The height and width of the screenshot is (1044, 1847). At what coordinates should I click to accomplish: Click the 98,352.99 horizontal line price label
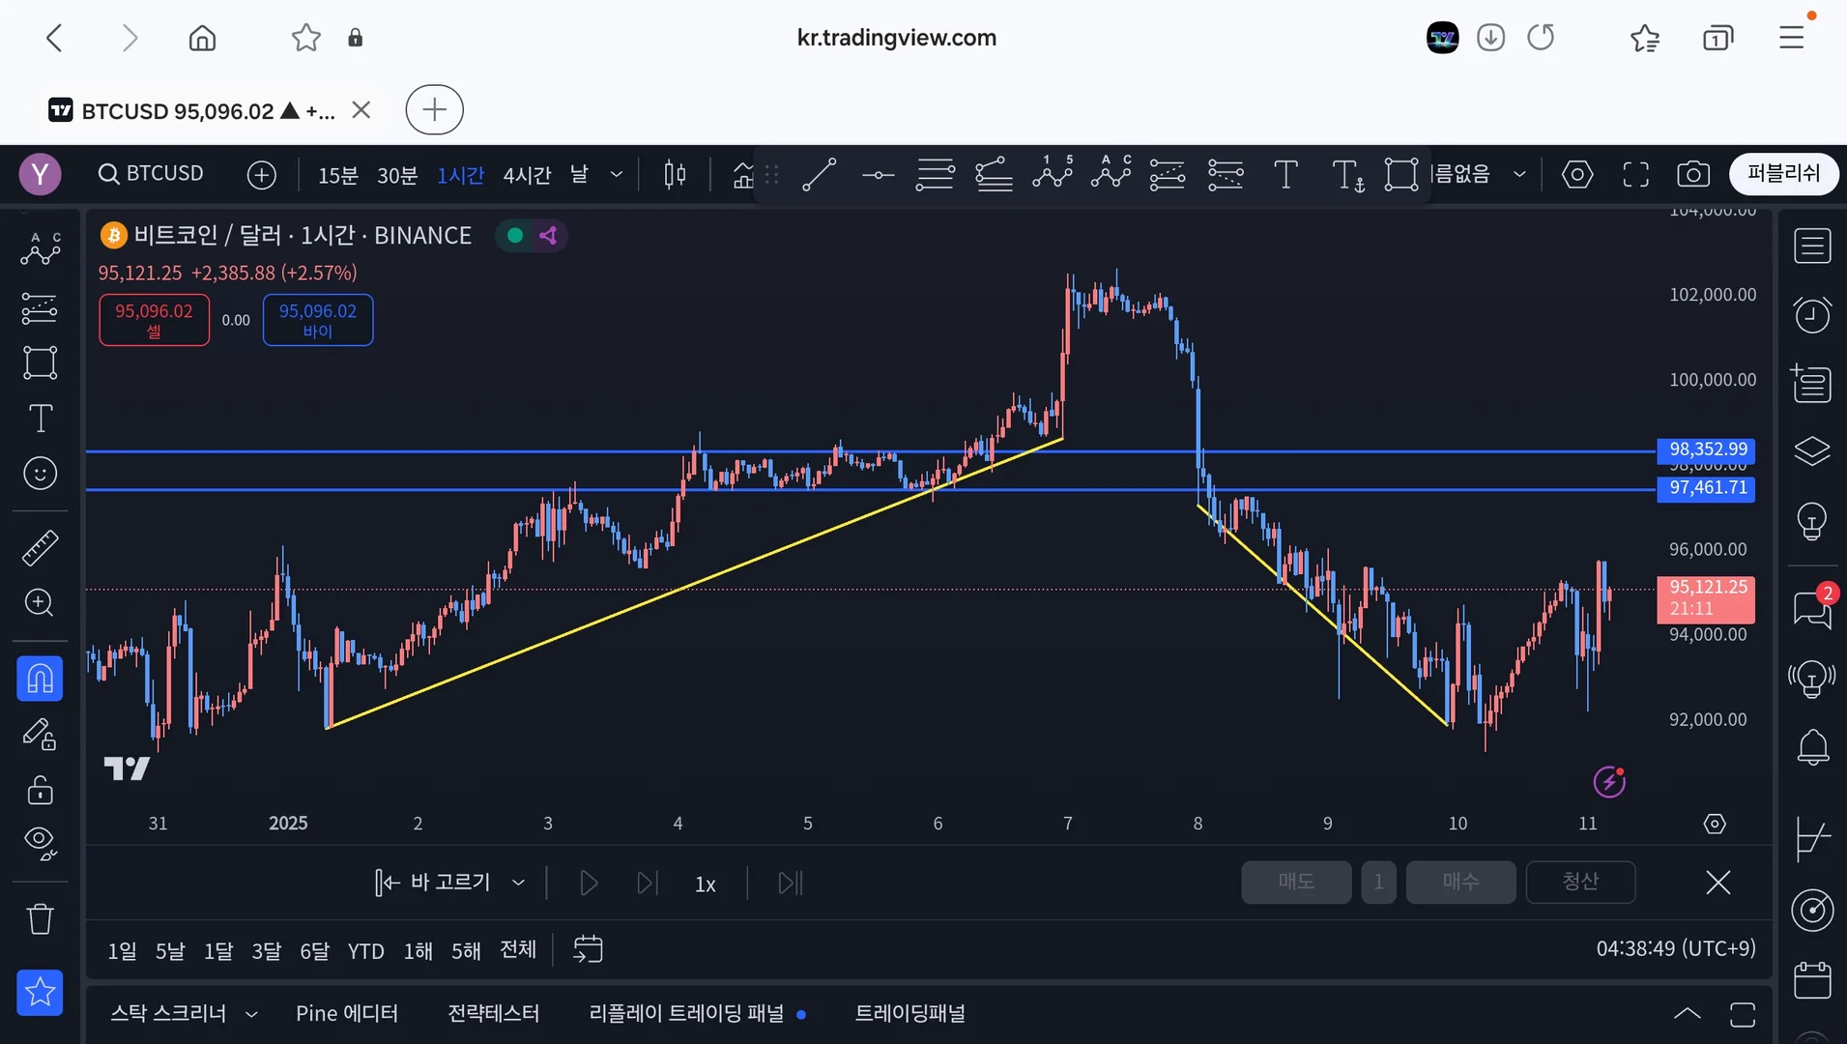coord(1708,449)
